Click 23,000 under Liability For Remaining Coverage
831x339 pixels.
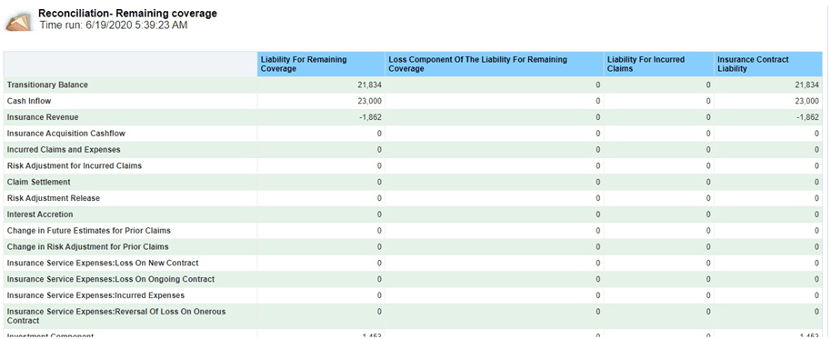pos(369,101)
